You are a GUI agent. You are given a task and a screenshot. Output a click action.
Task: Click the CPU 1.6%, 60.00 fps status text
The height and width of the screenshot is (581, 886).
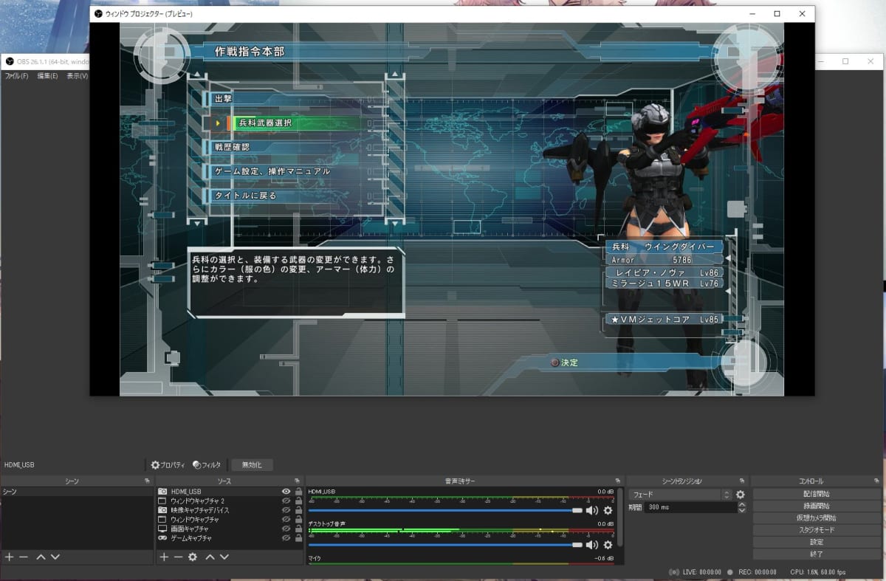[x=818, y=572]
